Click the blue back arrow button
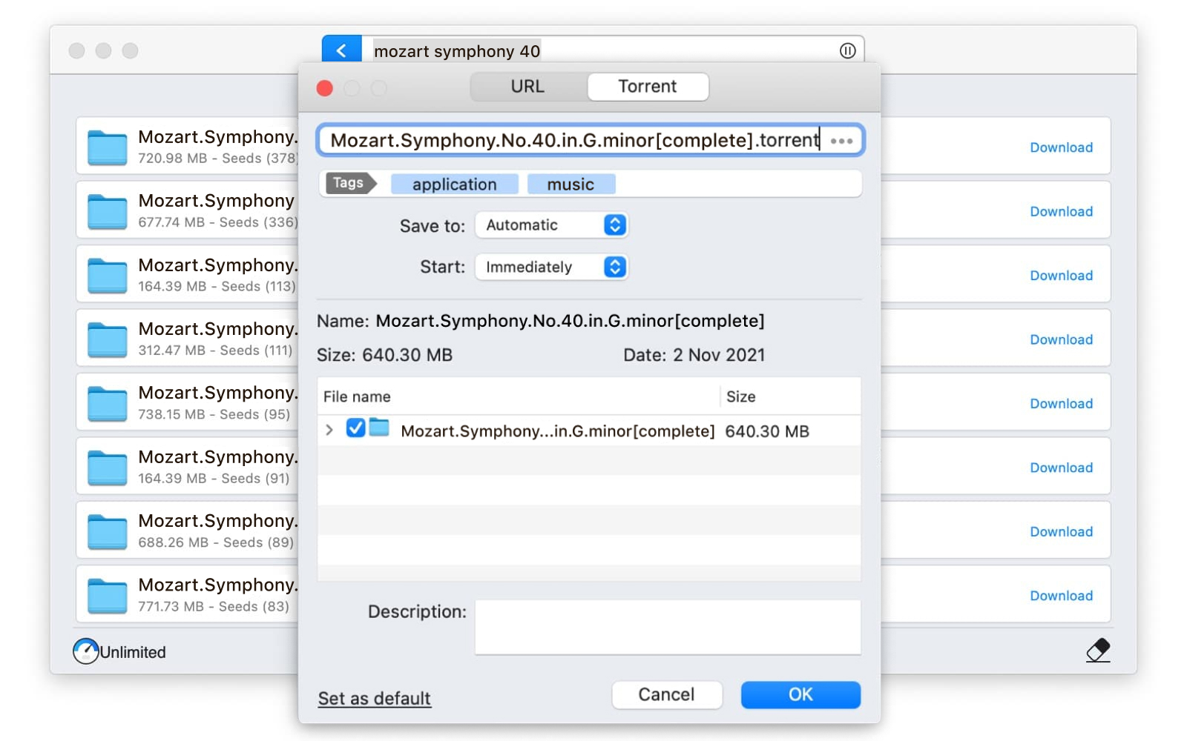Image resolution: width=1187 pixels, height=741 pixels. click(x=341, y=50)
